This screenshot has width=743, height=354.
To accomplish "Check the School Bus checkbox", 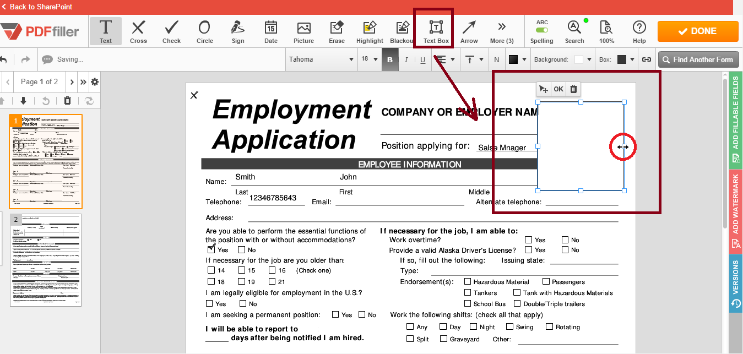I will pos(468,303).
